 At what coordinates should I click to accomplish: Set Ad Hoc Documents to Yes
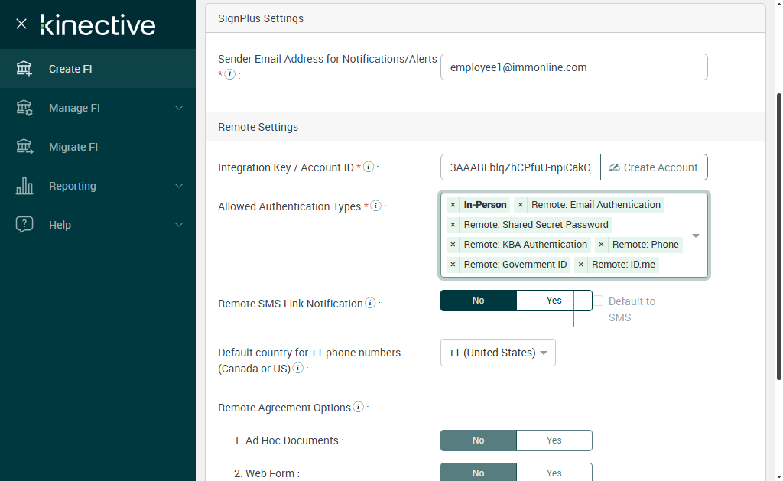pyautogui.click(x=554, y=440)
